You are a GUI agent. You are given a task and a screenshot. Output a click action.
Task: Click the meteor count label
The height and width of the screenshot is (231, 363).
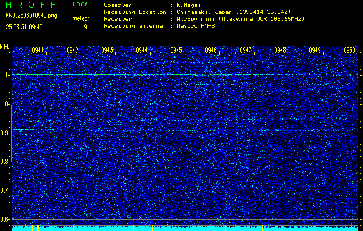click(x=81, y=18)
